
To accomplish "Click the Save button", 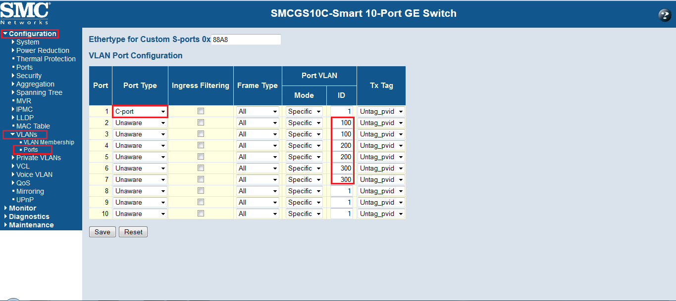I will [x=102, y=232].
